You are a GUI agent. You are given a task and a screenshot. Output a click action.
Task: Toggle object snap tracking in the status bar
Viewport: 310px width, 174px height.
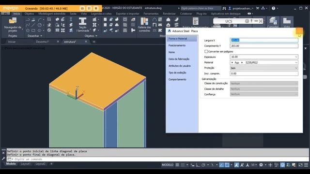pos(222,165)
